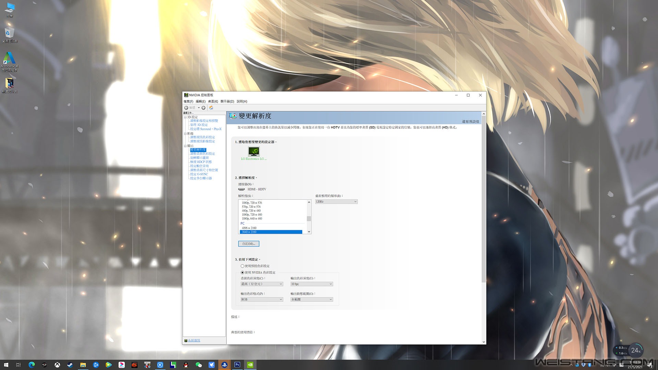Viewport: 658px width, 370px height.
Task: Select resolution 480p, 720 × 480
Action: coord(251,211)
